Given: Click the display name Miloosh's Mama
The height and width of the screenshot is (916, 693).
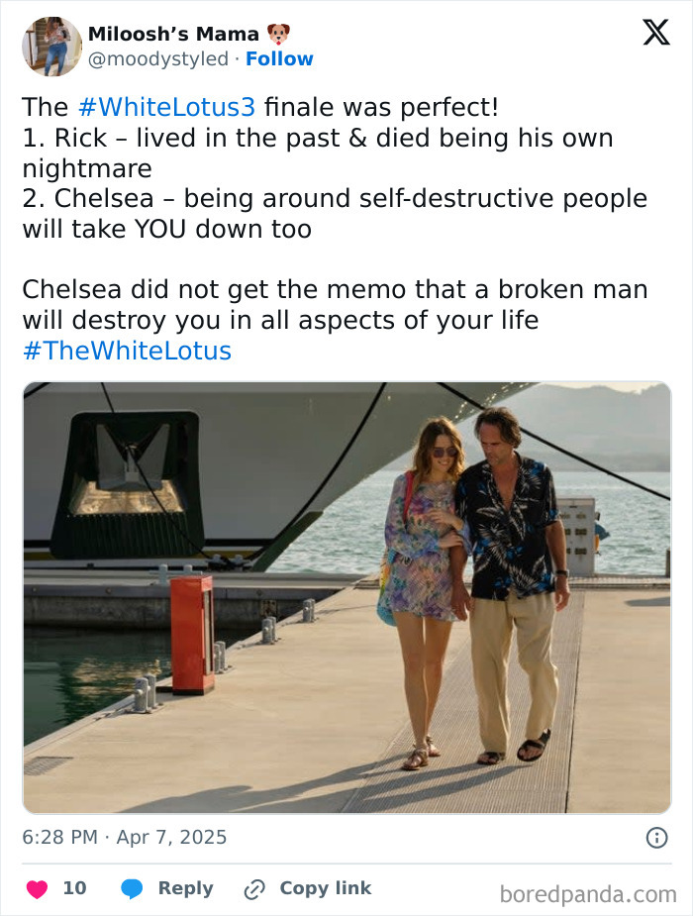Looking at the screenshot, I should [174, 33].
